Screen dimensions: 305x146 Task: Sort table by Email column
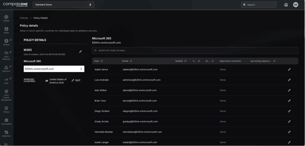pyautogui.click(x=131, y=61)
